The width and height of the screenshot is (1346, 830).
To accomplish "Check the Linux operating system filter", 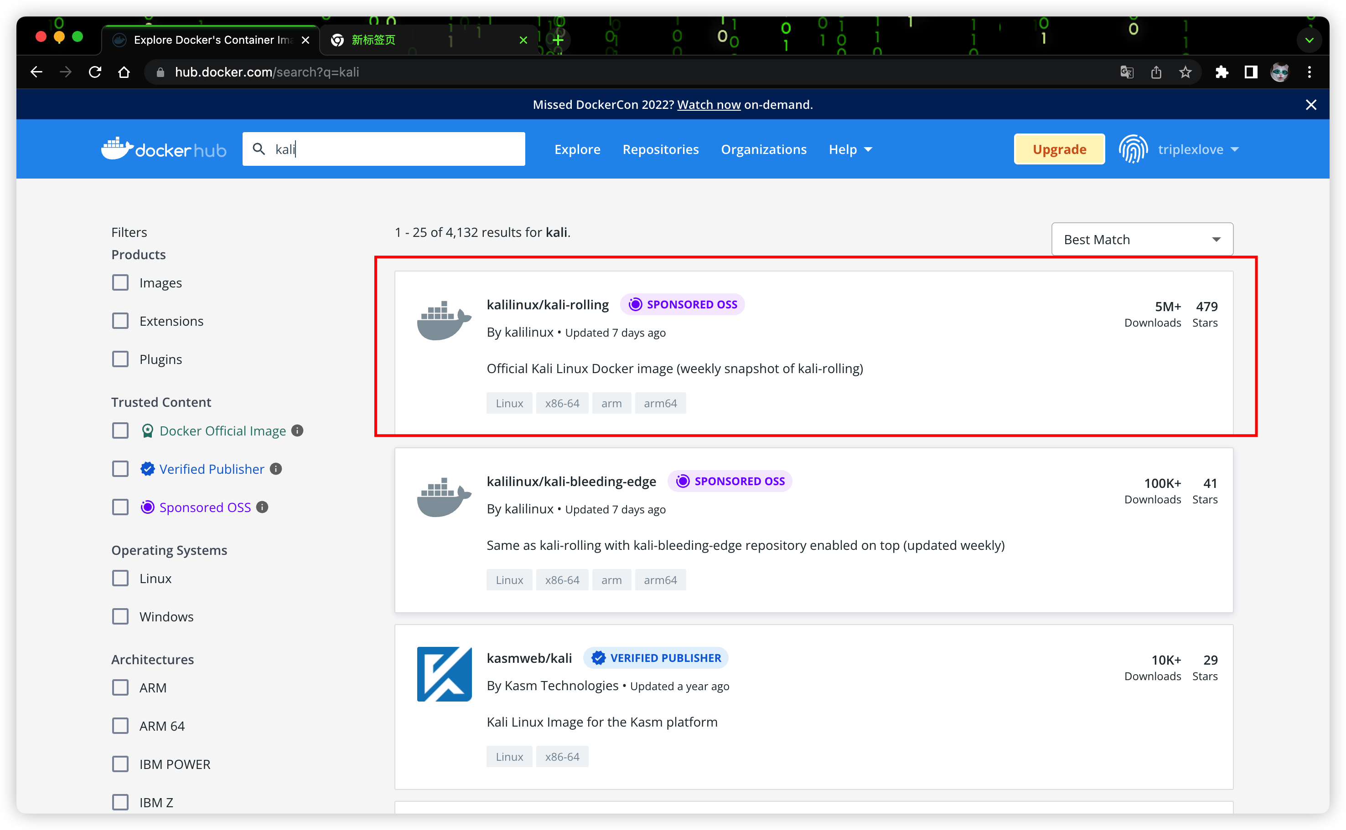I will point(120,578).
